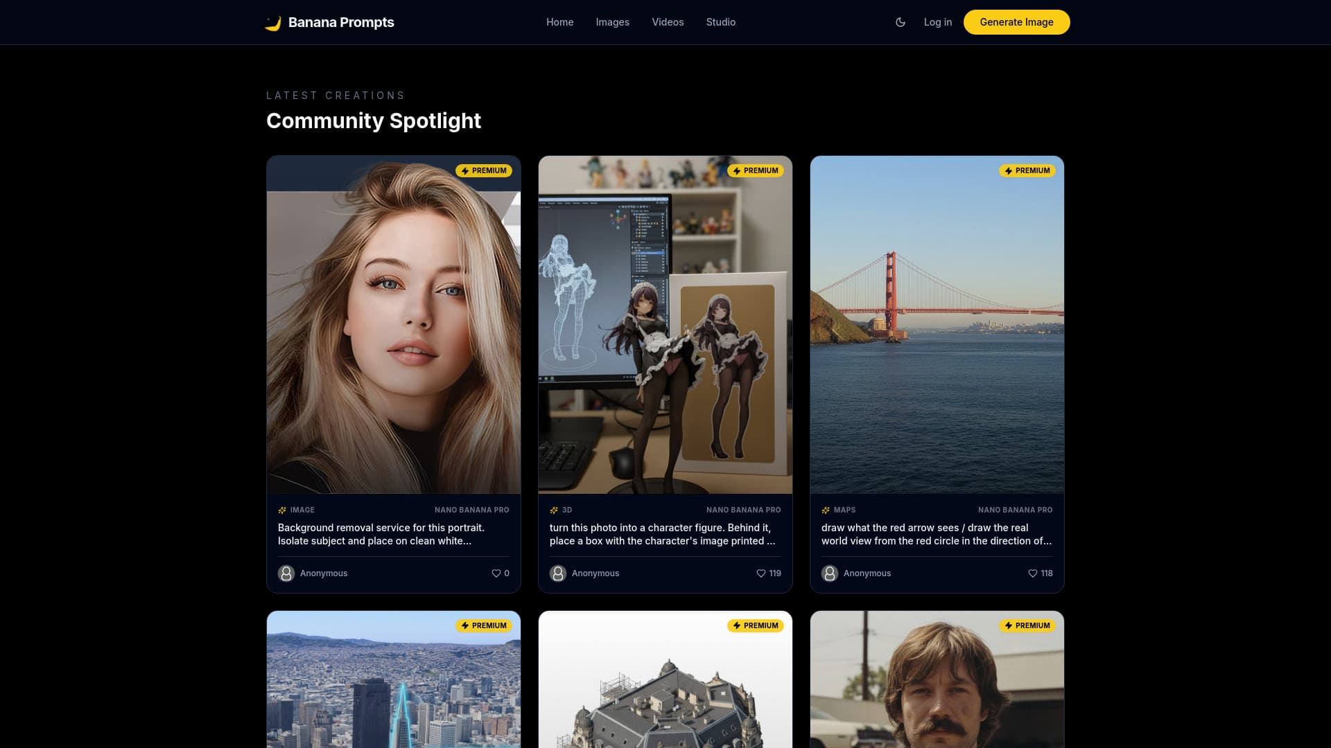
Task: Click sparkle icon beside 3D label
Action: [x=554, y=510]
